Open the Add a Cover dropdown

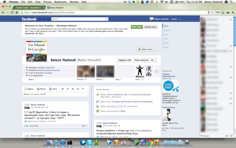pyautogui.click(x=147, y=49)
